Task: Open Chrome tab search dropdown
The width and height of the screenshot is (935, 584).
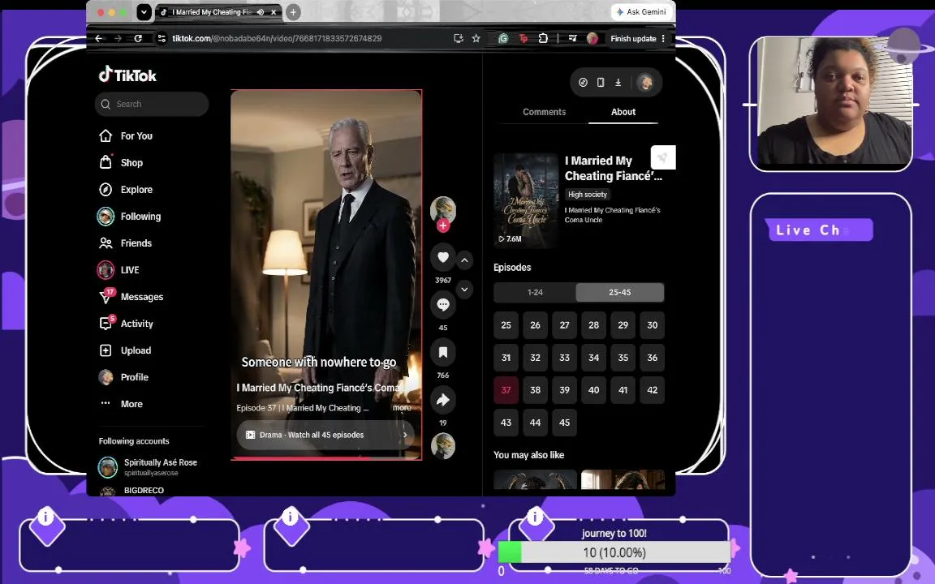Action: pyautogui.click(x=144, y=12)
